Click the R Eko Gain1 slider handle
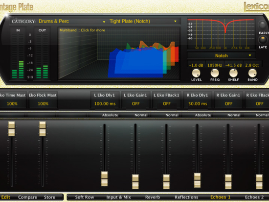 (x=228, y=182)
